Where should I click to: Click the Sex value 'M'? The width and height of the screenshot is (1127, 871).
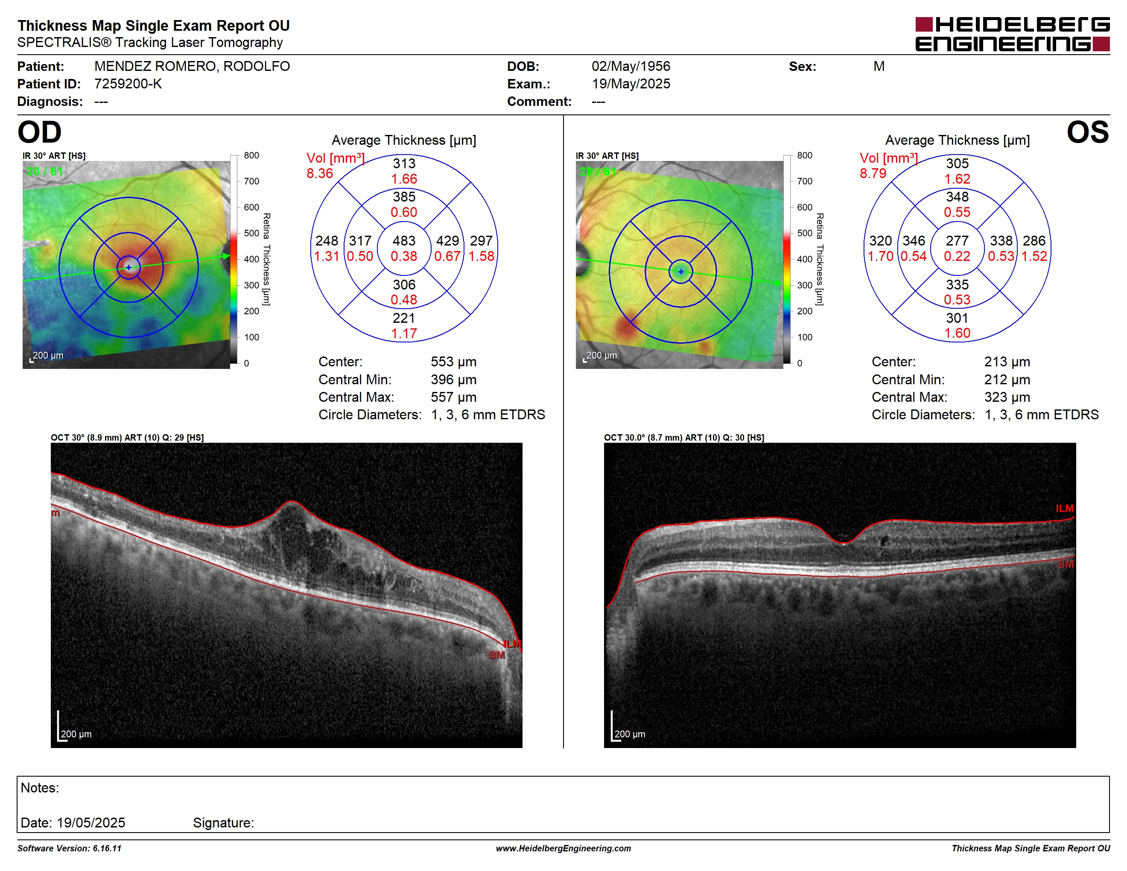coord(879,66)
